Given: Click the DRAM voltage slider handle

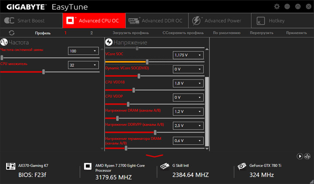Looking at the screenshot, I should [x=117, y=118].
